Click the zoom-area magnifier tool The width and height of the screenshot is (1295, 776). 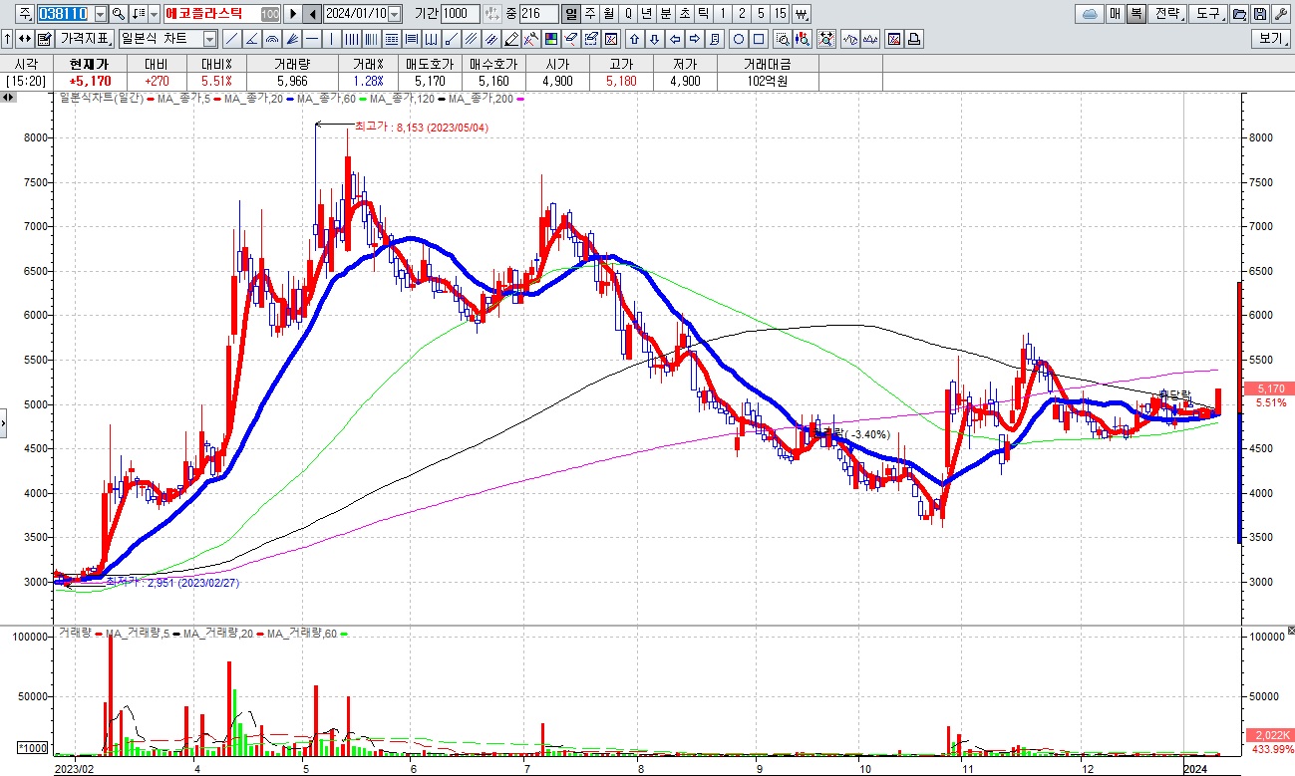coord(783,39)
